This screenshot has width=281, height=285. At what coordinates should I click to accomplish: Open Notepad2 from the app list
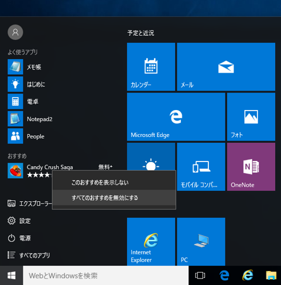coord(30,119)
